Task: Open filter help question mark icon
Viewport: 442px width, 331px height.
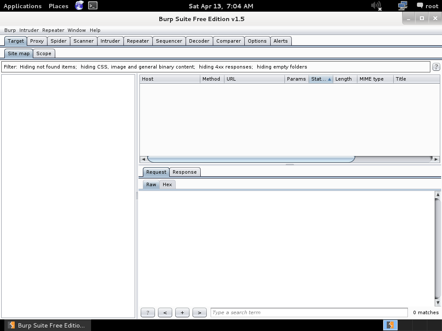Action: tap(436, 67)
